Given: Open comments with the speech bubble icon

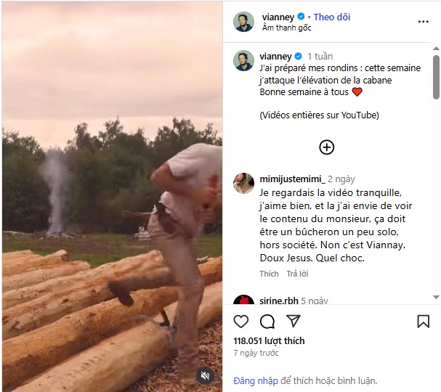Looking at the screenshot, I should (x=267, y=321).
